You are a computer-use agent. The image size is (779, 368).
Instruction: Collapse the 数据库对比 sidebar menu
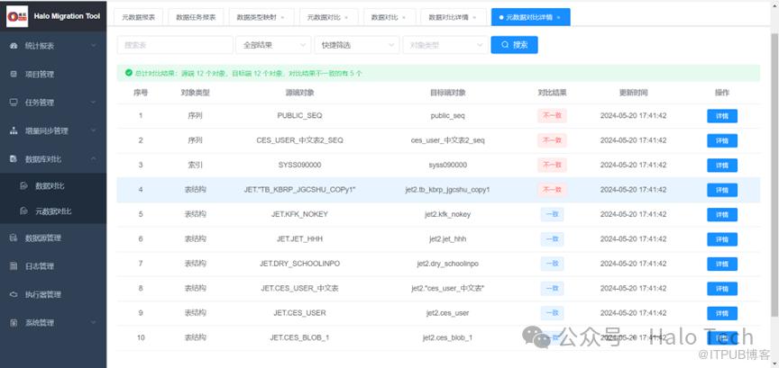click(x=92, y=158)
